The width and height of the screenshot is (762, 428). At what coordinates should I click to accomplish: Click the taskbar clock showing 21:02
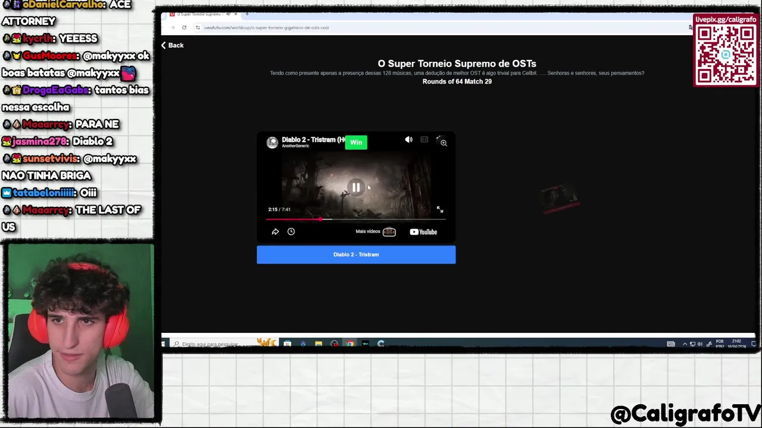pyautogui.click(x=737, y=344)
